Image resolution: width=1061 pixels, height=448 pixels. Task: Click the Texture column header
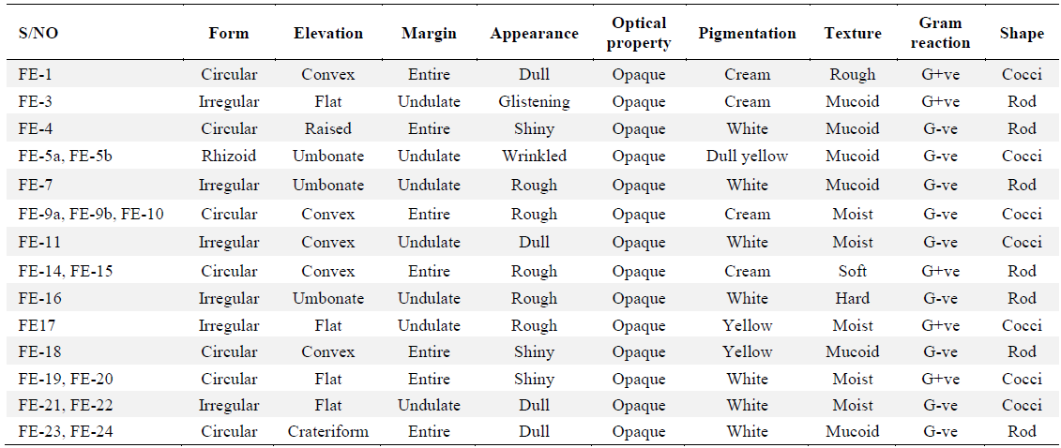click(x=853, y=34)
